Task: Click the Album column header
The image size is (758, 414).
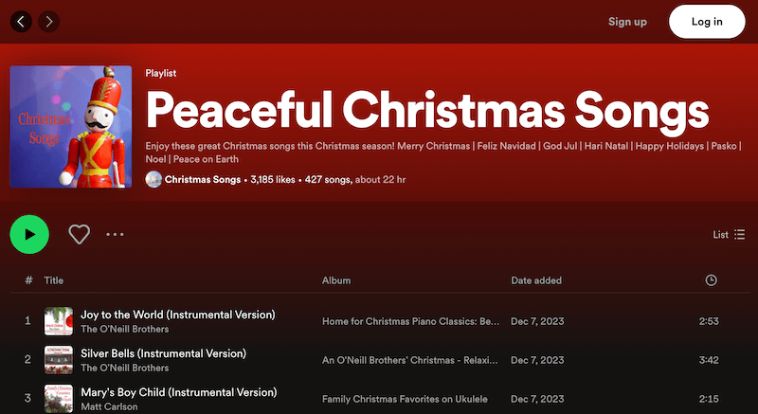Action: point(336,280)
